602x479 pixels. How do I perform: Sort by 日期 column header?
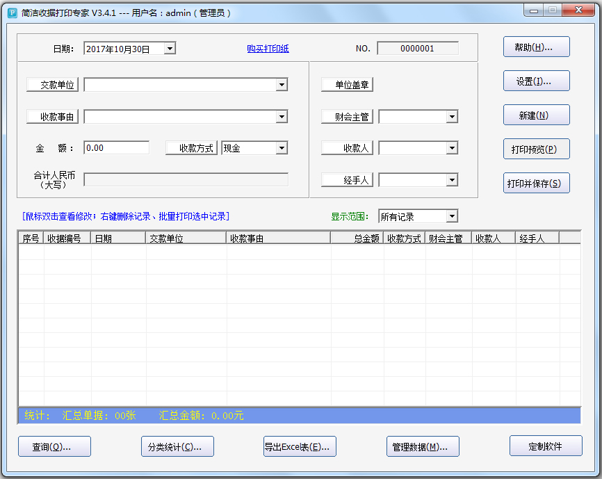118,238
